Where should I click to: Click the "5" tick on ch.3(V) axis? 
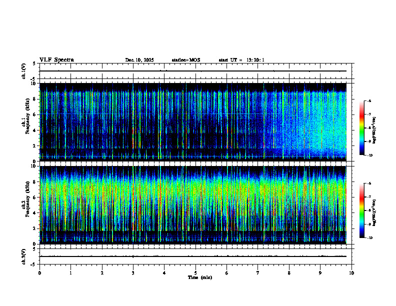(x=34, y=249)
